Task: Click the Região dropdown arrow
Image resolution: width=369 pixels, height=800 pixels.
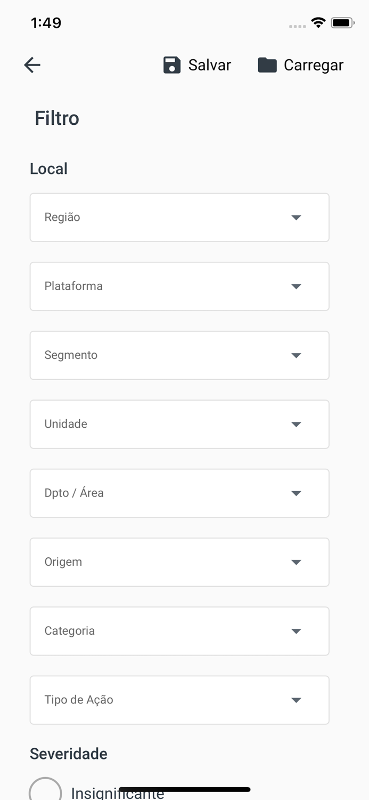Action: [x=297, y=218]
